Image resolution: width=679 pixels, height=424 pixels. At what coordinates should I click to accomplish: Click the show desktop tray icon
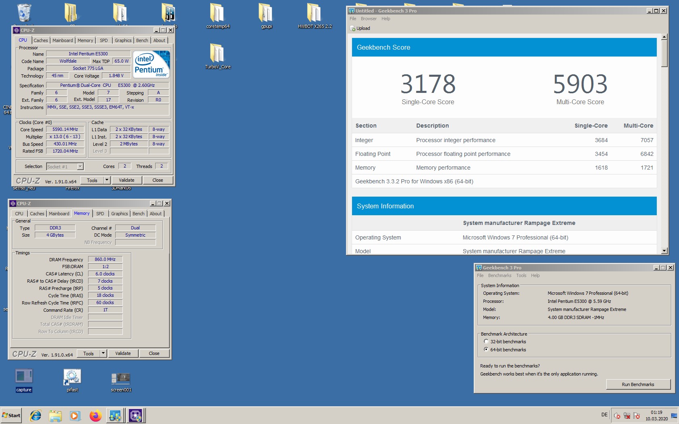674,416
